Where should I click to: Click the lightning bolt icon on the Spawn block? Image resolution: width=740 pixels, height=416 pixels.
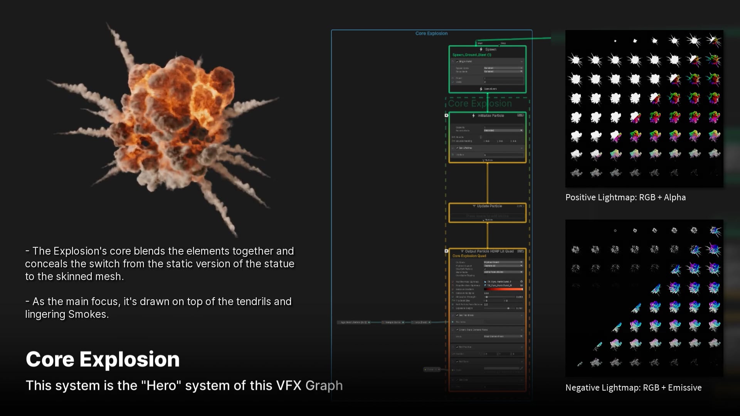[481, 49]
